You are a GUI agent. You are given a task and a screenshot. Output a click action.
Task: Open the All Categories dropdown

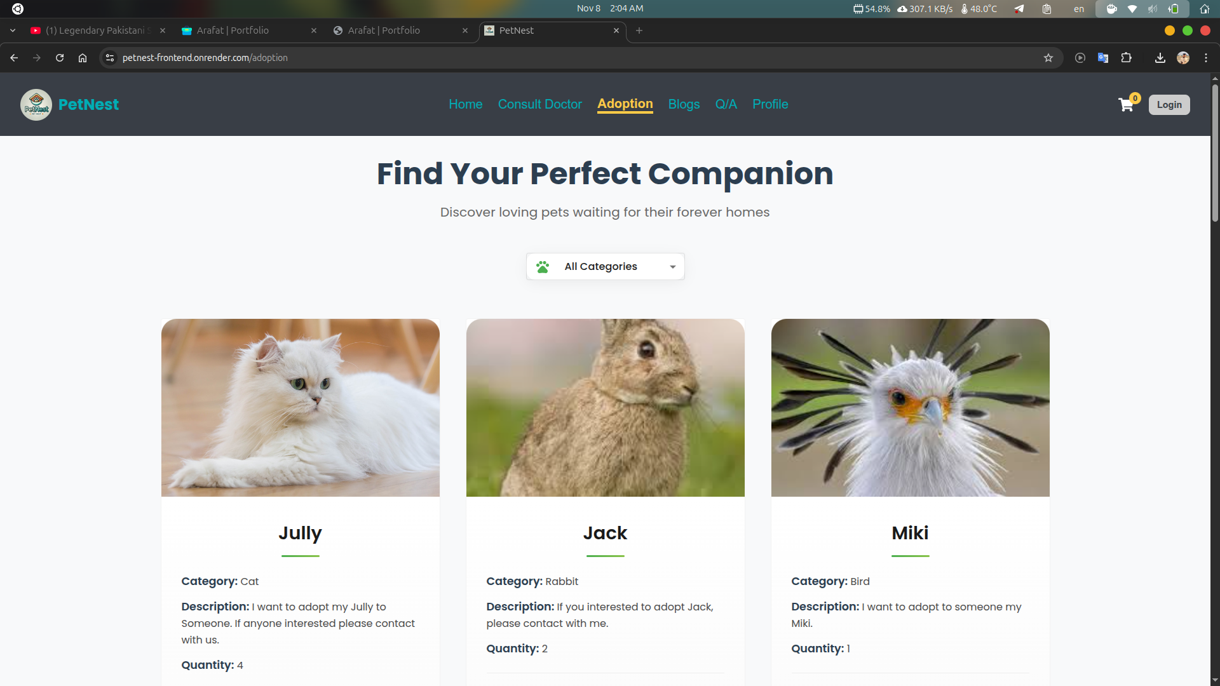pos(604,266)
